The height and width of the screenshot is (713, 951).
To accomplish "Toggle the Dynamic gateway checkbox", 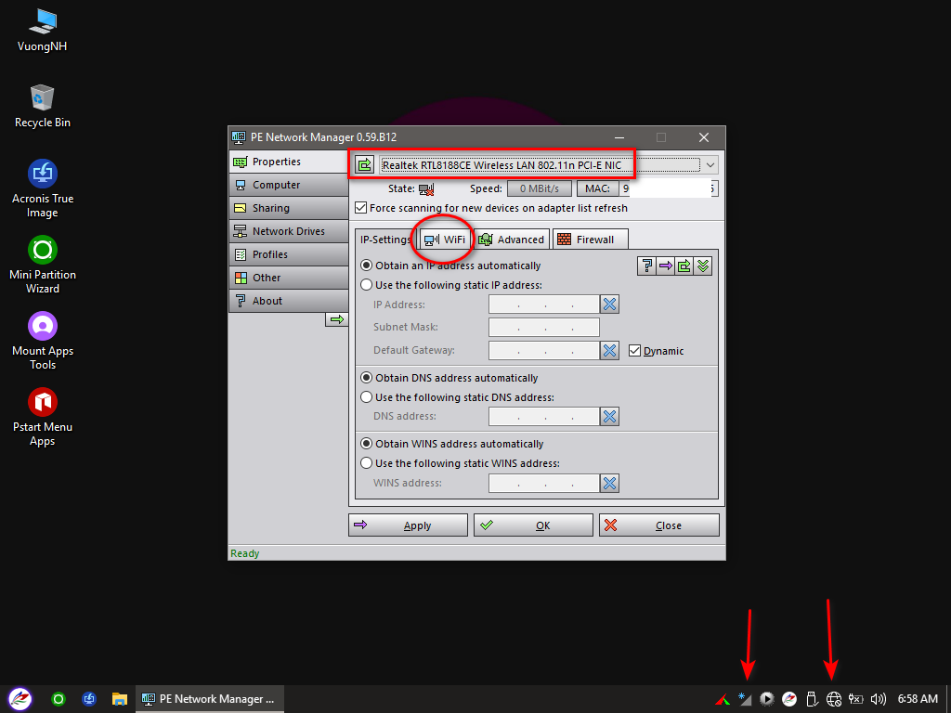I will [634, 350].
